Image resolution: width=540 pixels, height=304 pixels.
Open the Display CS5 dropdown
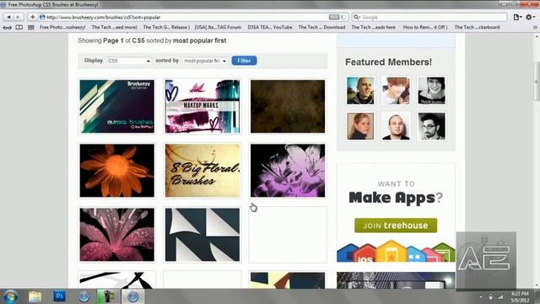(129, 61)
